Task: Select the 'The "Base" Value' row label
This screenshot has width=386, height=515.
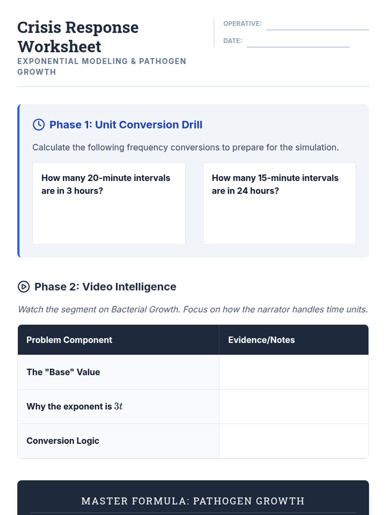Action: tap(63, 372)
